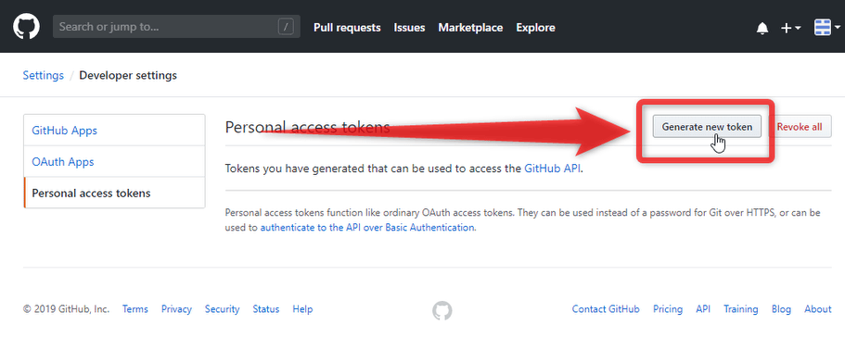
Task: Click Generate new token button
Action: click(707, 127)
